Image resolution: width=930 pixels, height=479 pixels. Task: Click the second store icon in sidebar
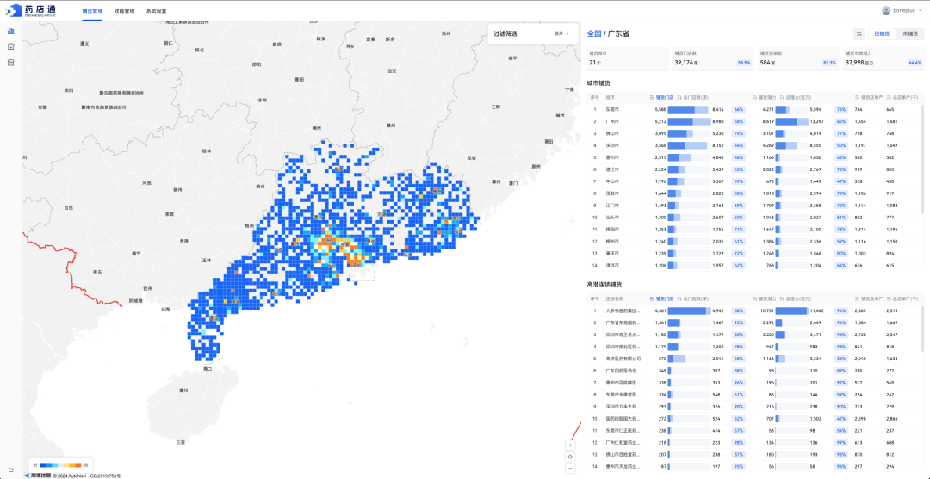pyautogui.click(x=11, y=47)
